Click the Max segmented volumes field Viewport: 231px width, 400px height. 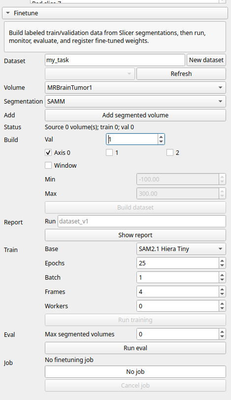click(x=178, y=334)
